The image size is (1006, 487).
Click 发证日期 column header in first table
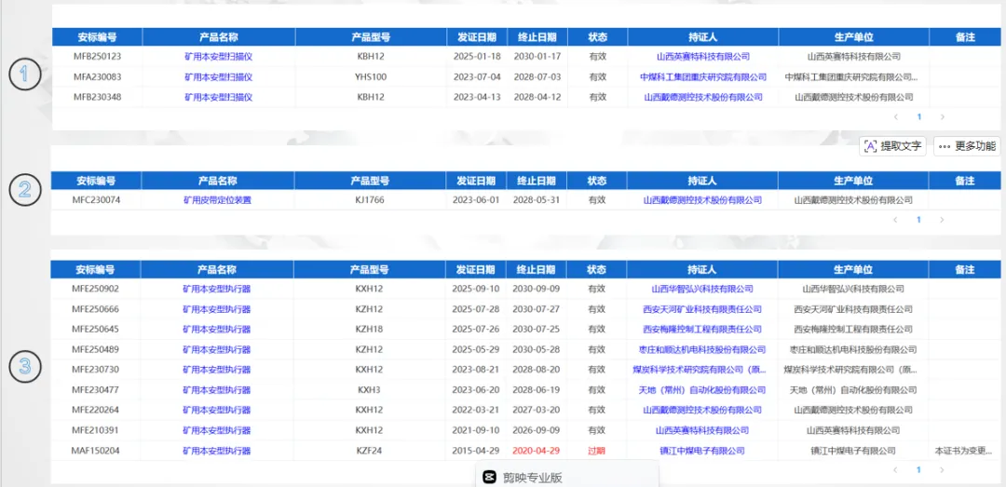point(476,37)
